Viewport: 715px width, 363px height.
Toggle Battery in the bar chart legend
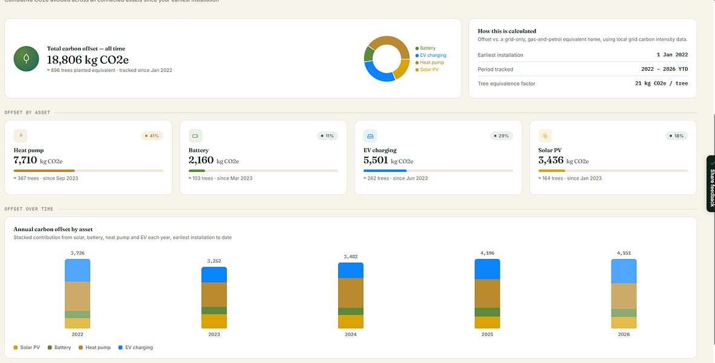pos(59,347)
